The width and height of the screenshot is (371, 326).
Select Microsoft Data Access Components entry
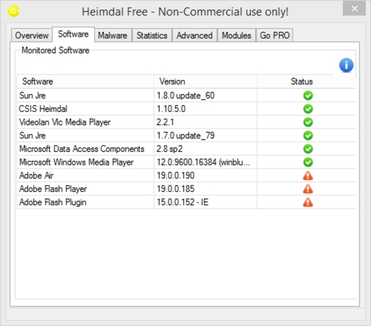[x=82, y=149]
